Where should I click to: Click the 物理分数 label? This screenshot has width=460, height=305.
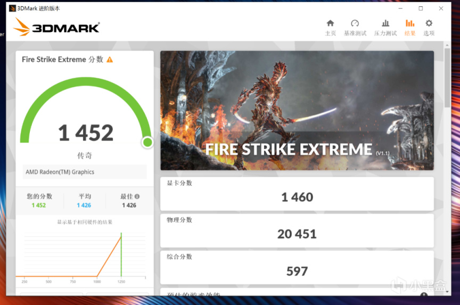(179, 220)
